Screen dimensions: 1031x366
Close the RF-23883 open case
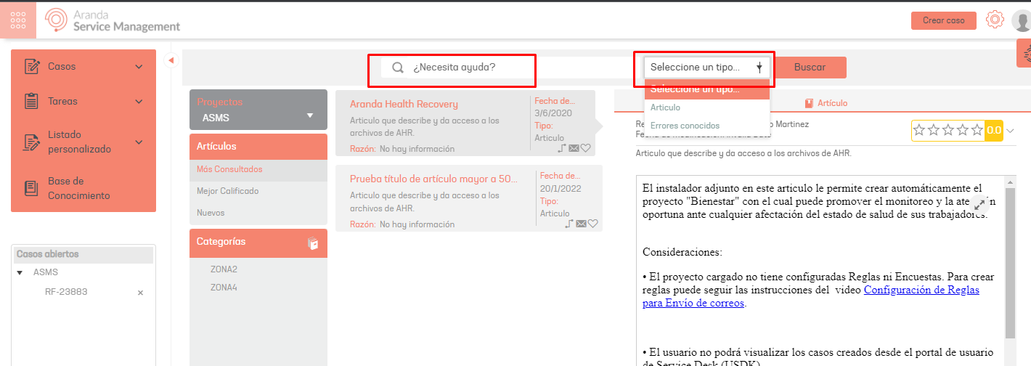[141, 293]
